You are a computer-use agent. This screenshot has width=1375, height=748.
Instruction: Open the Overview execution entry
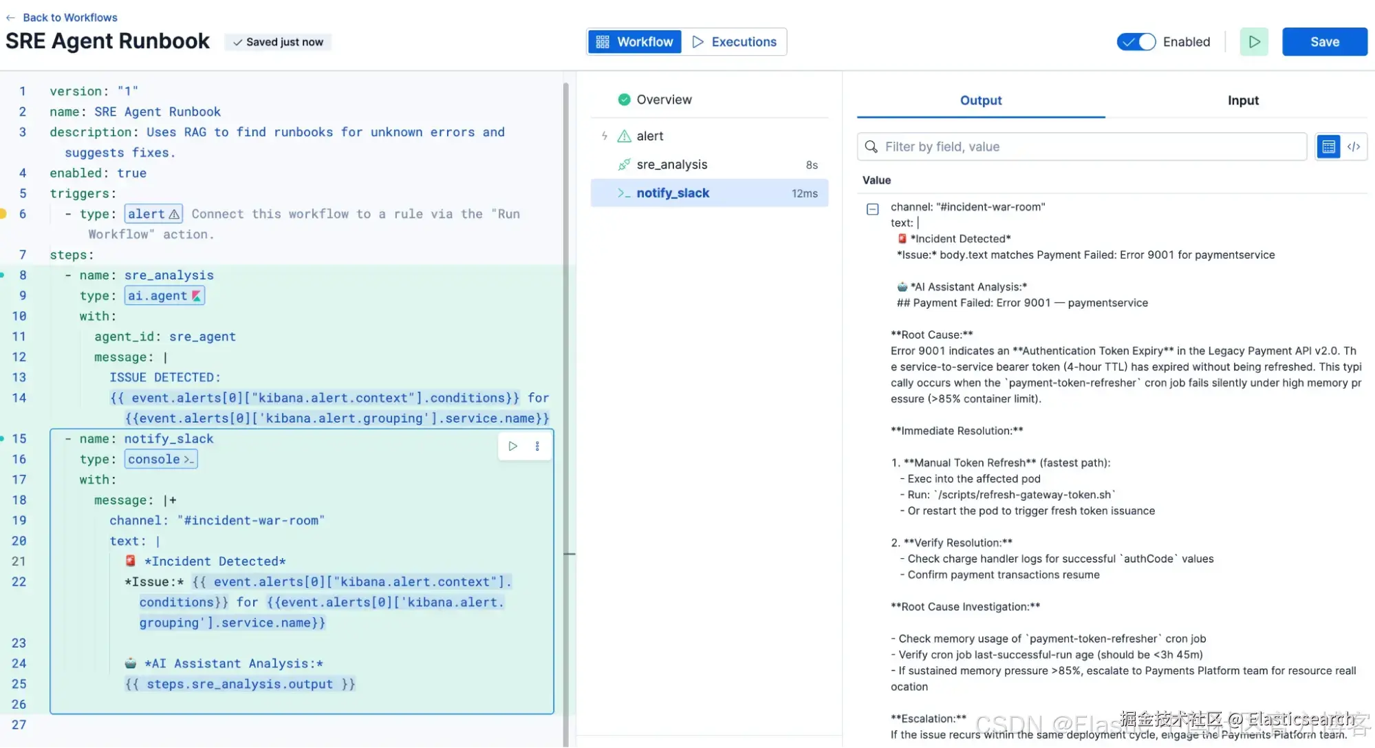(663, 100)
